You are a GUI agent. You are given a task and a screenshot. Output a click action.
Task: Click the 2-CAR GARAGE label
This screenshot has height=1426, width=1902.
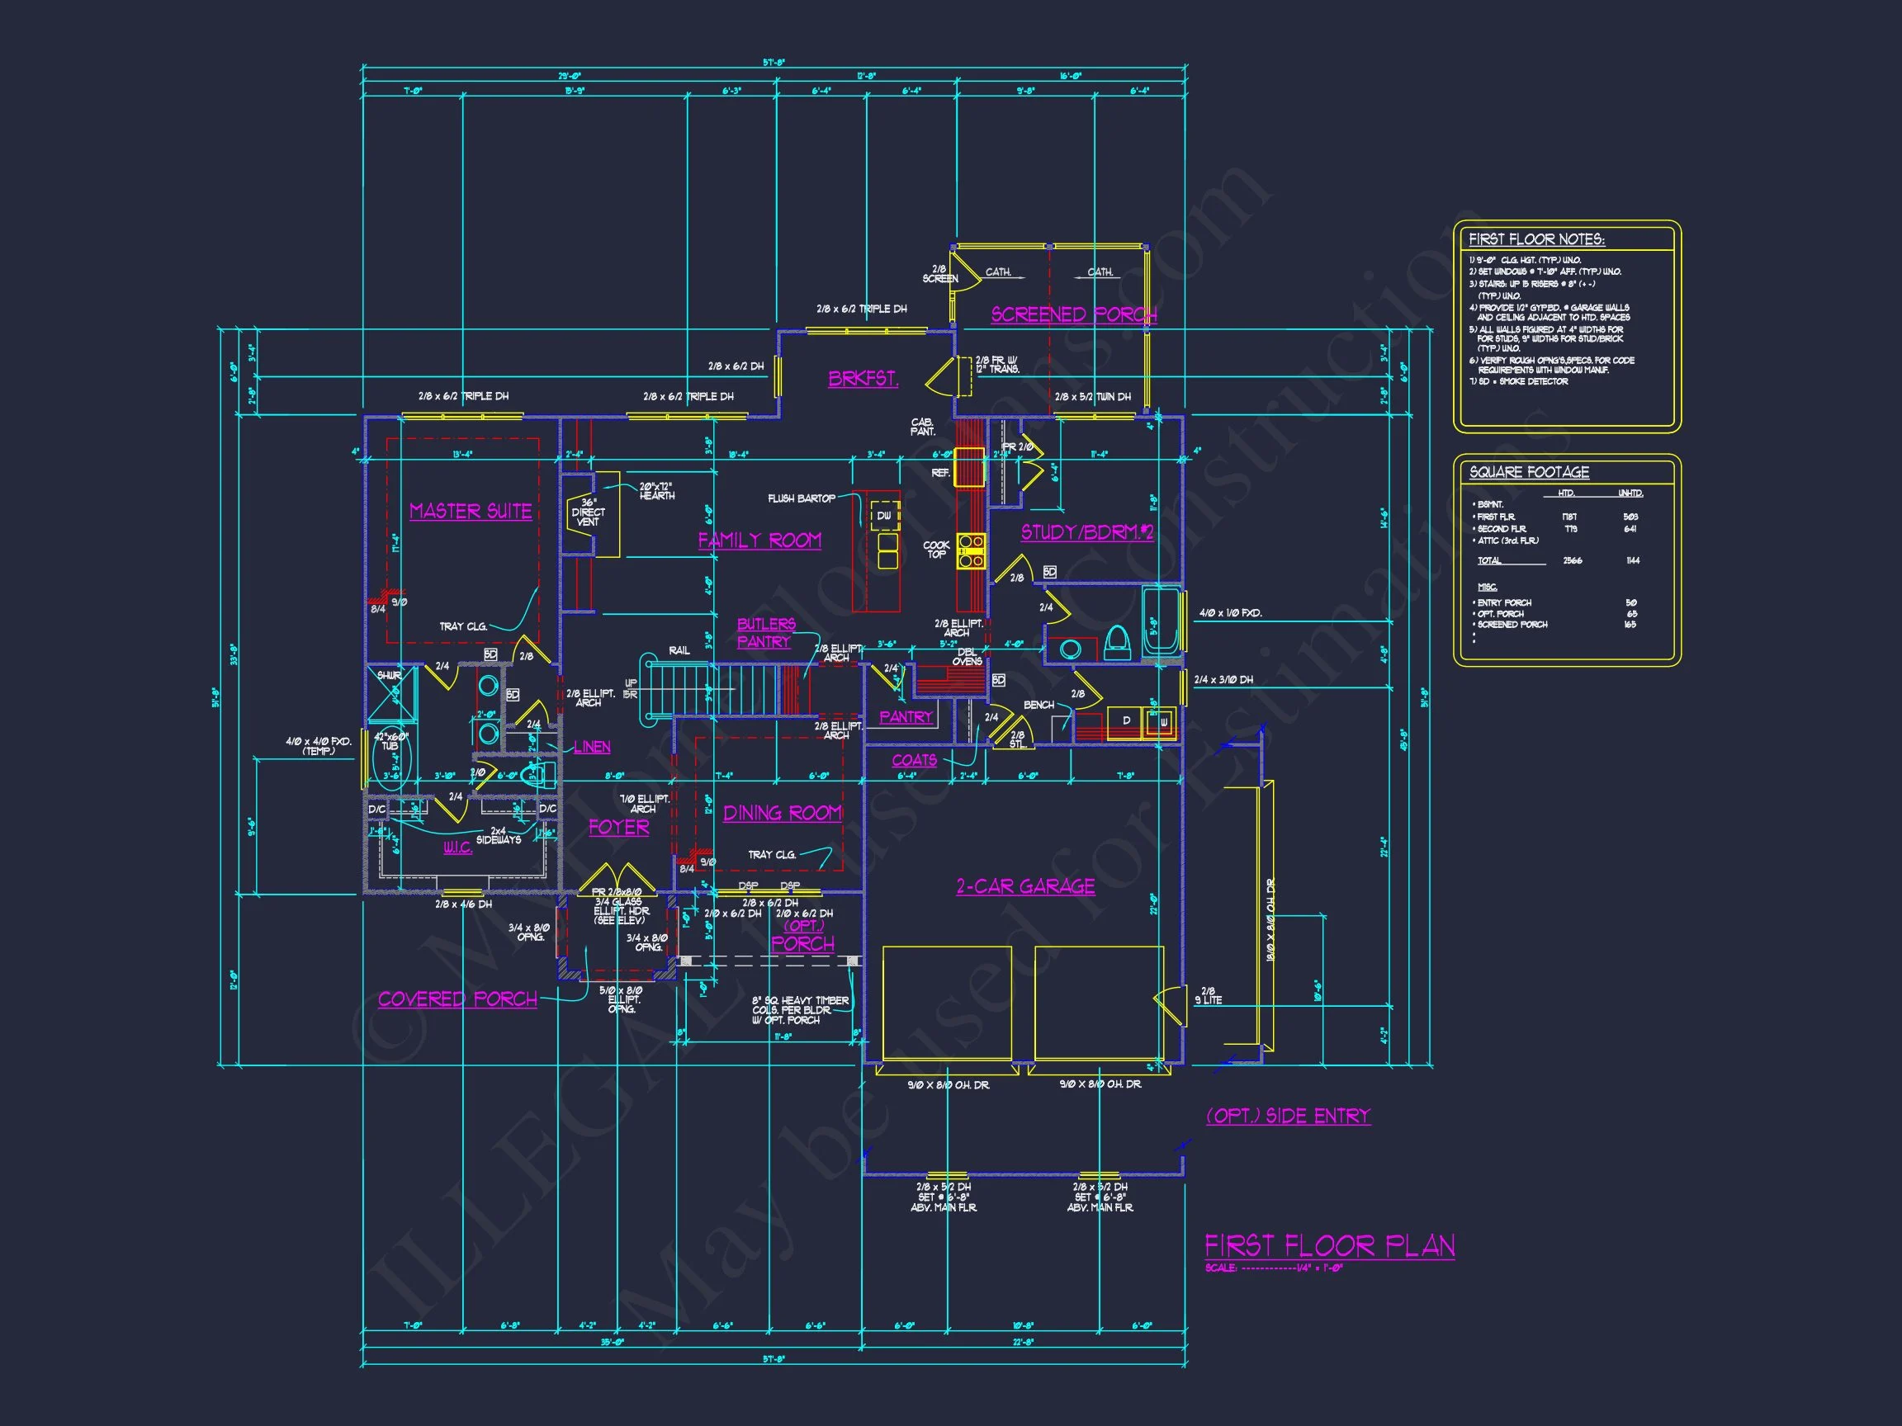pos(1026,886)
